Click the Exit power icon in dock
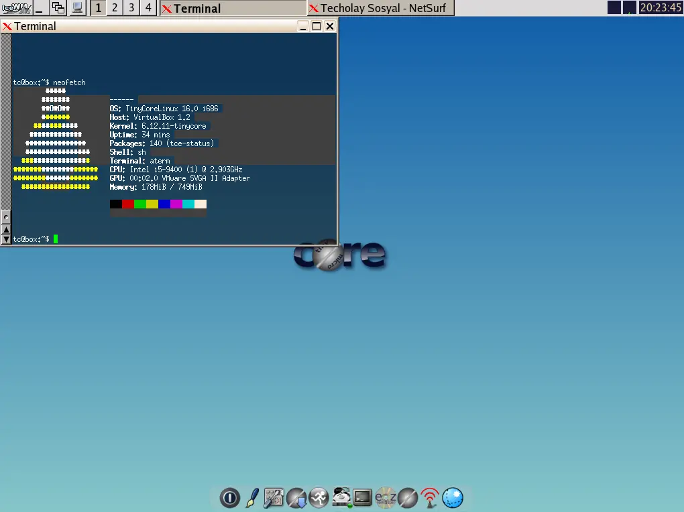The width and height of the screenshot is (684, 512). pyautogui.click(x=229, y=498)
